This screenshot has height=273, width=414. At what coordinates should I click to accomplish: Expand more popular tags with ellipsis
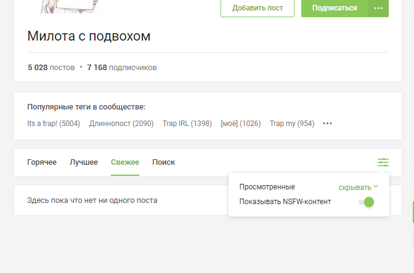pyautogui.click(x=327, y=124)
